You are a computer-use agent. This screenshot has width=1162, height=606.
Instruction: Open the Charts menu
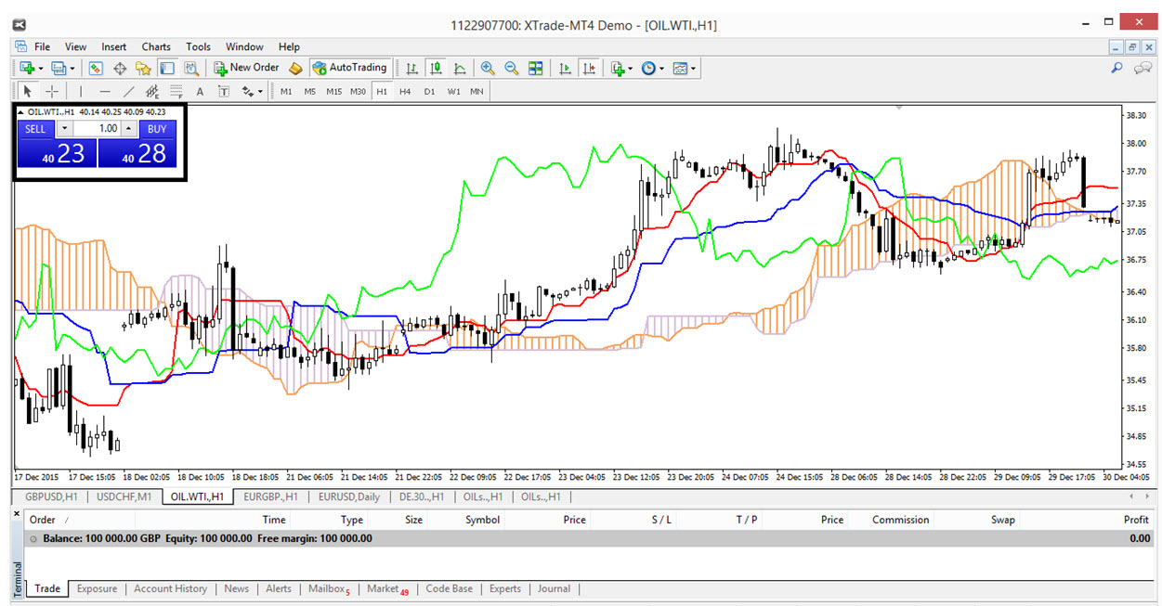[x=156, y=46]
